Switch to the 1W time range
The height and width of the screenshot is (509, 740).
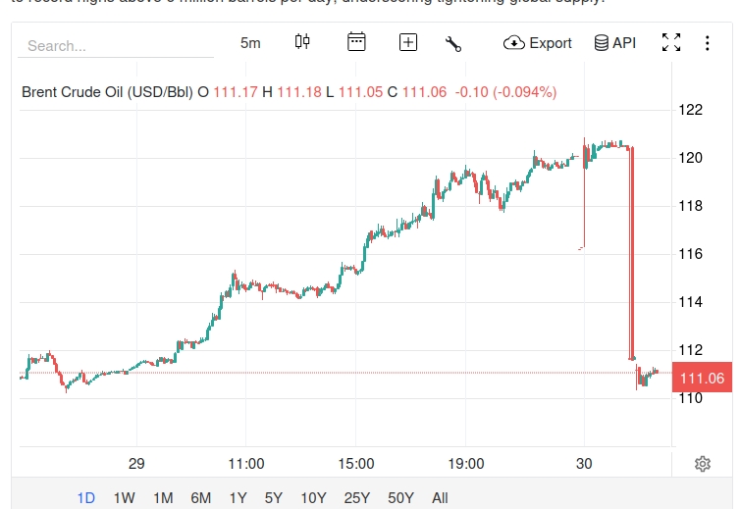click(124, 497)
